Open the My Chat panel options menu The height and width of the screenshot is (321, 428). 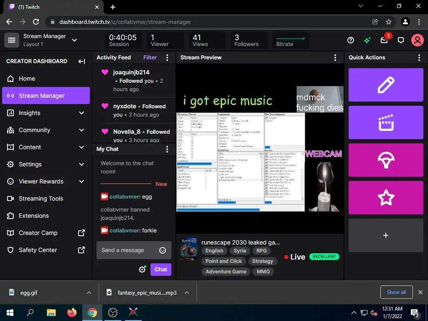click(x=167, y=149)
